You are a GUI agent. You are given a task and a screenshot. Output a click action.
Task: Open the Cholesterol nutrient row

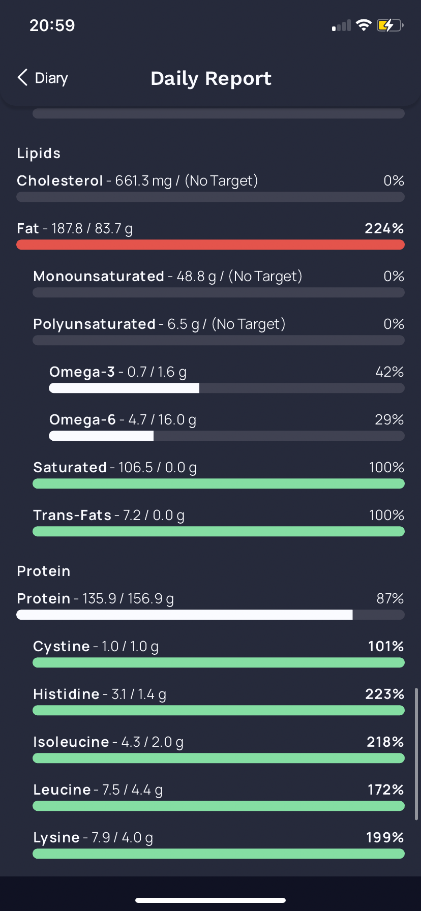[x=211, y=187]
